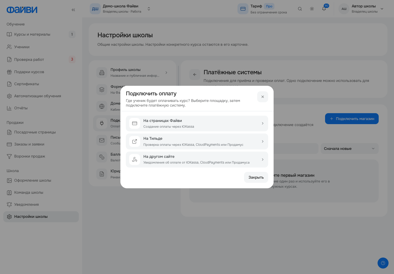Screen dimensions: 394x274
Task: Open notifications bell icon
Action: tap(324, 9)
